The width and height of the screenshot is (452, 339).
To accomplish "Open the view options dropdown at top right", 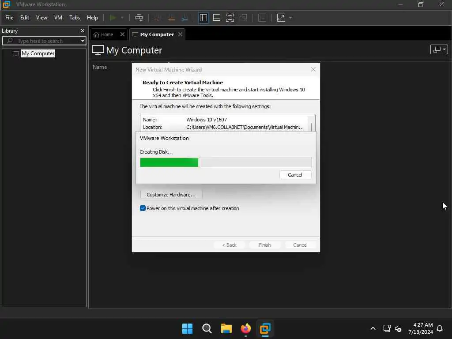I will point(439,49).
